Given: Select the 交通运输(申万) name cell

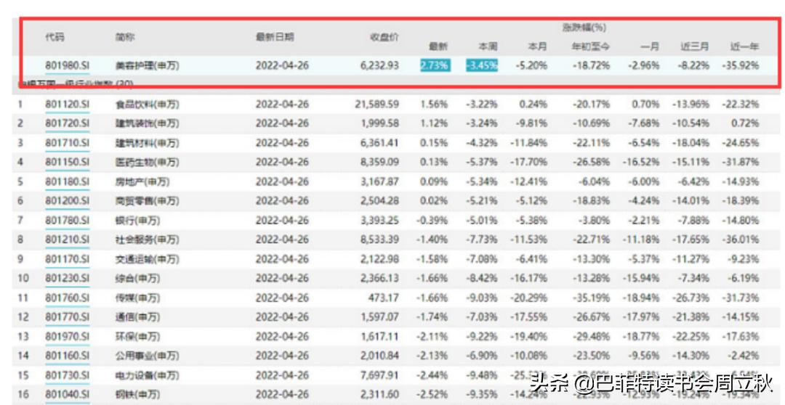Looking at the screenshot, I should point(147,259).
